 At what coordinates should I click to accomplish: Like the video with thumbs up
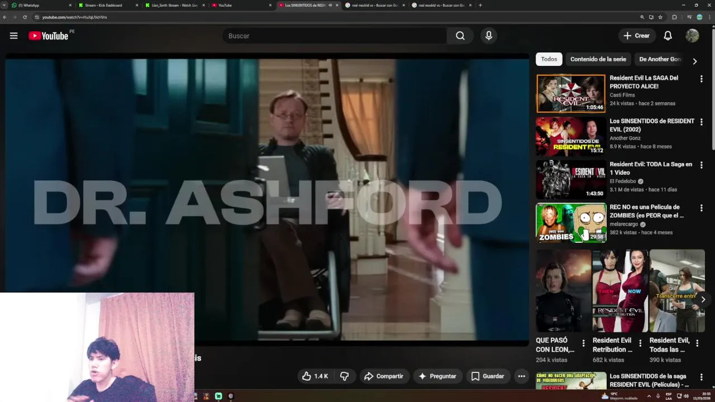pyautogui.click(x=314, y=376)
